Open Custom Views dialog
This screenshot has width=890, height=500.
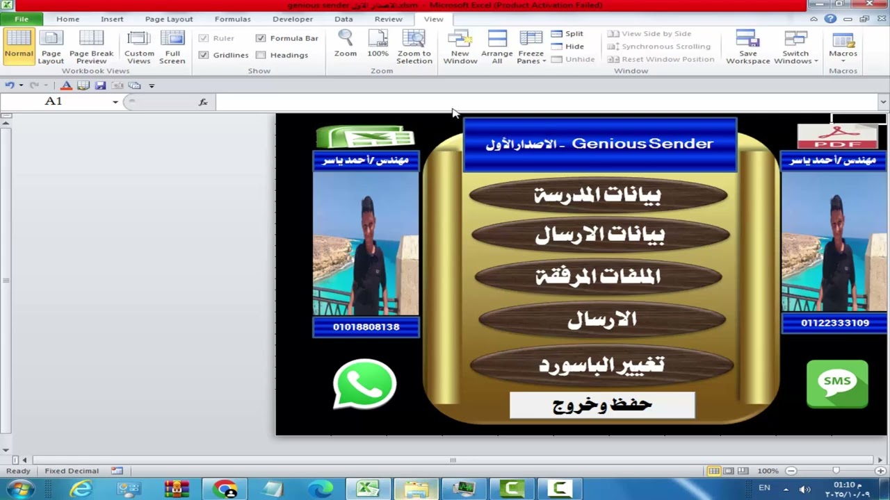point(139,47)
